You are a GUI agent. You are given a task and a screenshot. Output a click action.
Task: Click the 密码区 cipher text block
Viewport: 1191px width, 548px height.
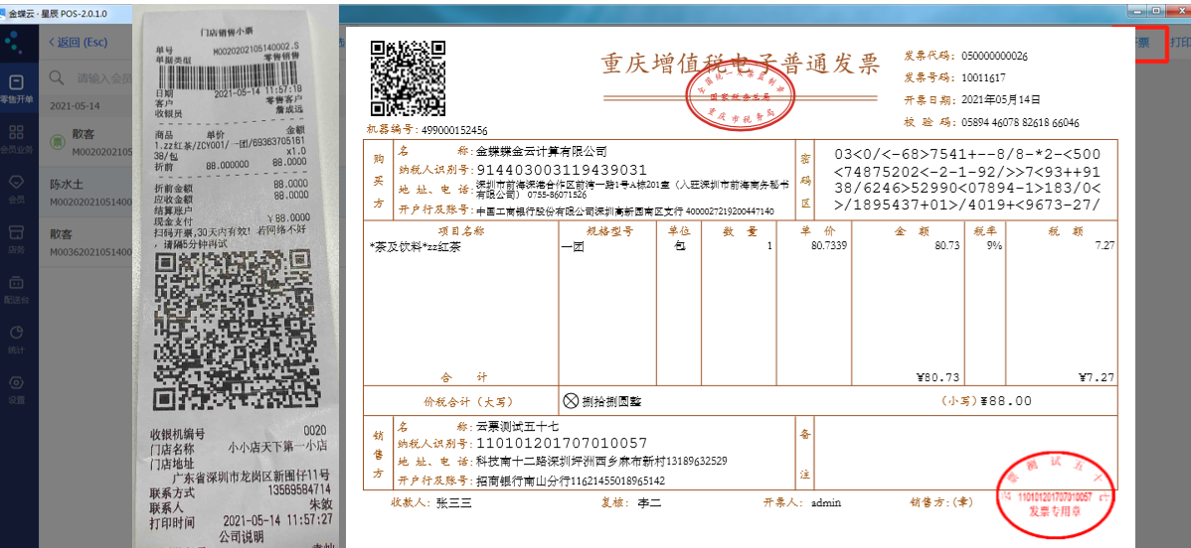coord(967,180)
